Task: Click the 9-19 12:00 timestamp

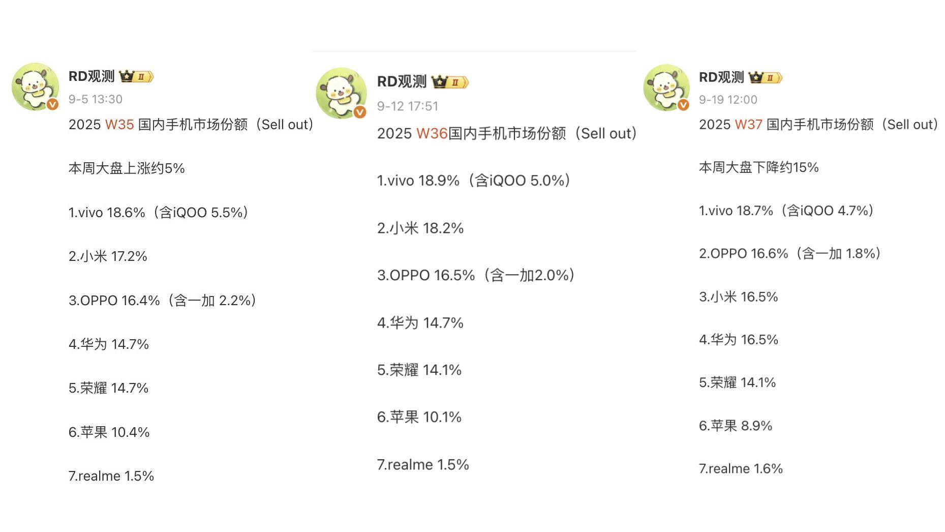Action: (x=728, y=100)
